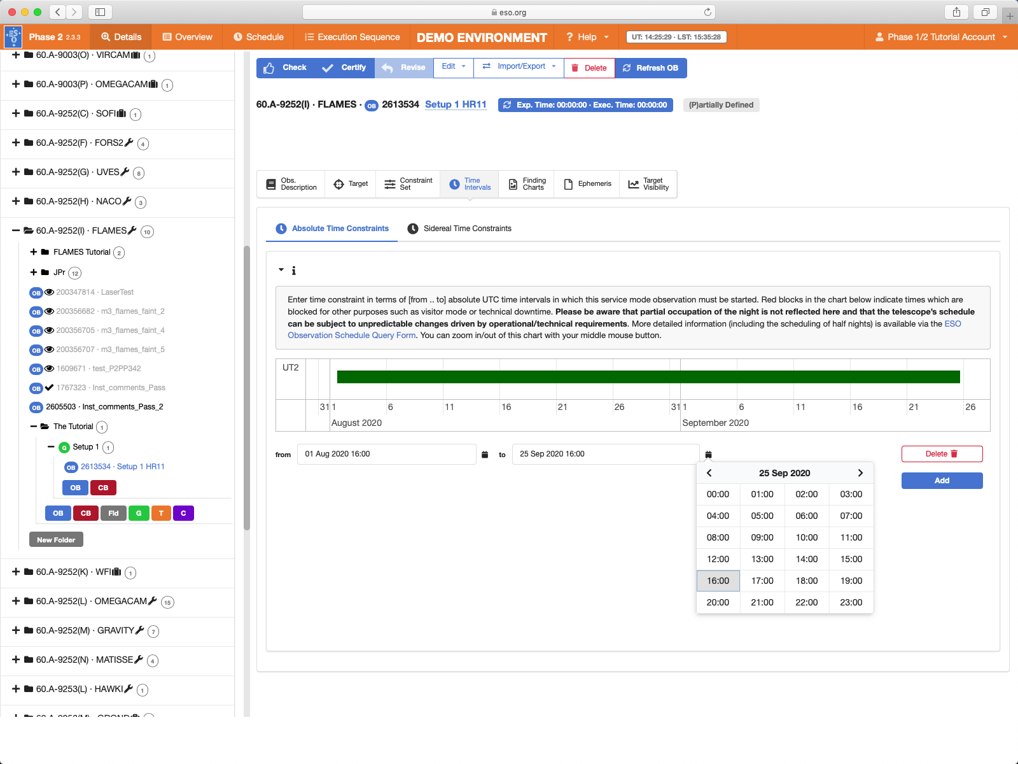
Task: Open the Finding Charts tab
Action: (x=527, y=184)
